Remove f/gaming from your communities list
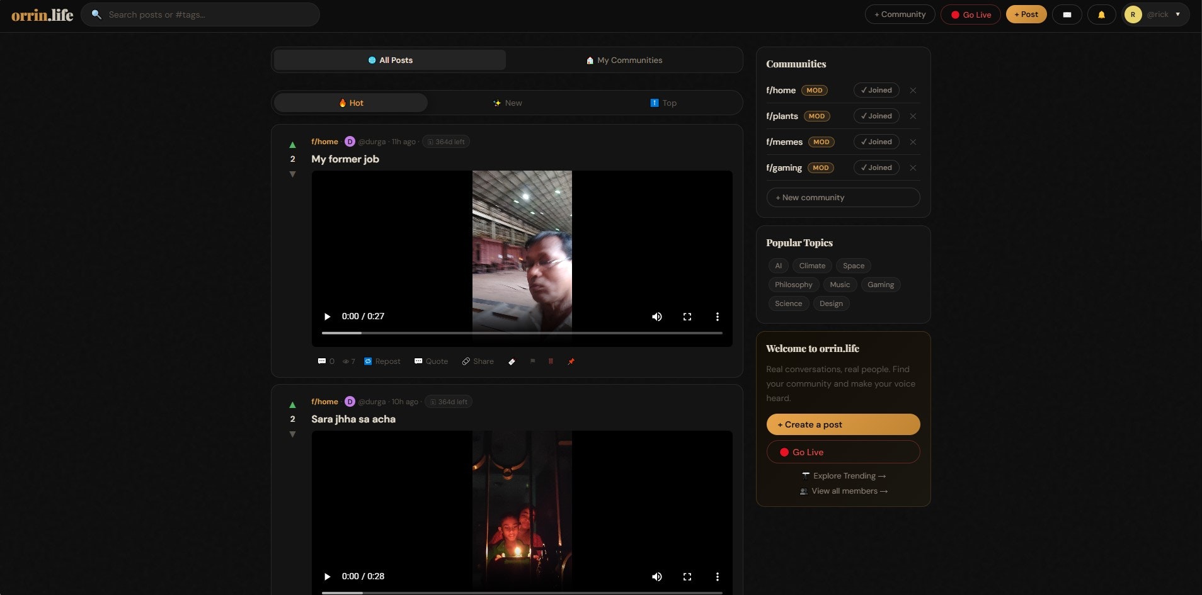The height and width of the screenshot is (595, 1202). pyautogui.click(x=913, y=167)
